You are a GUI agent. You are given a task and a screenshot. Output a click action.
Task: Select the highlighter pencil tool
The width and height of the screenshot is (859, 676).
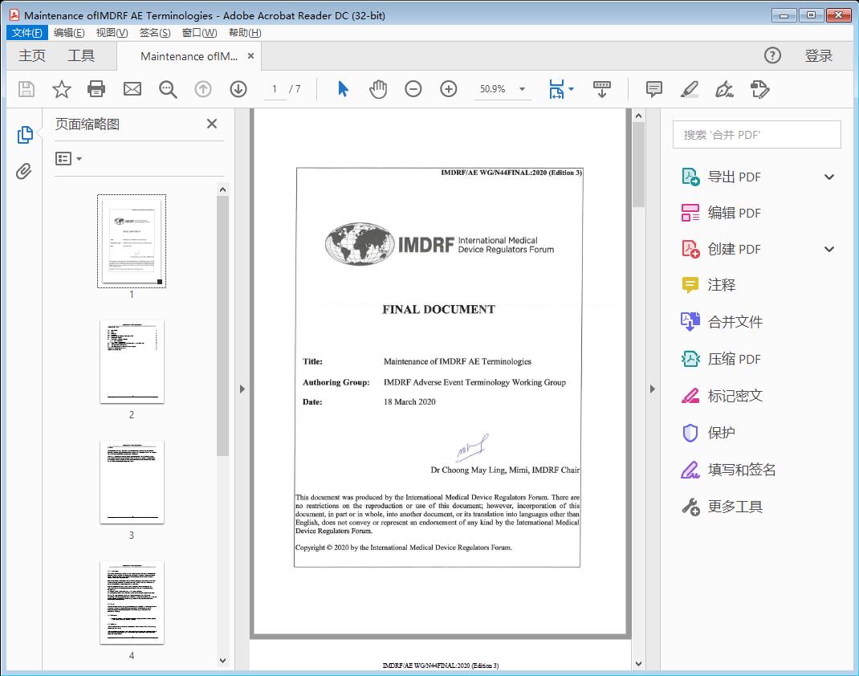point(690,89)
